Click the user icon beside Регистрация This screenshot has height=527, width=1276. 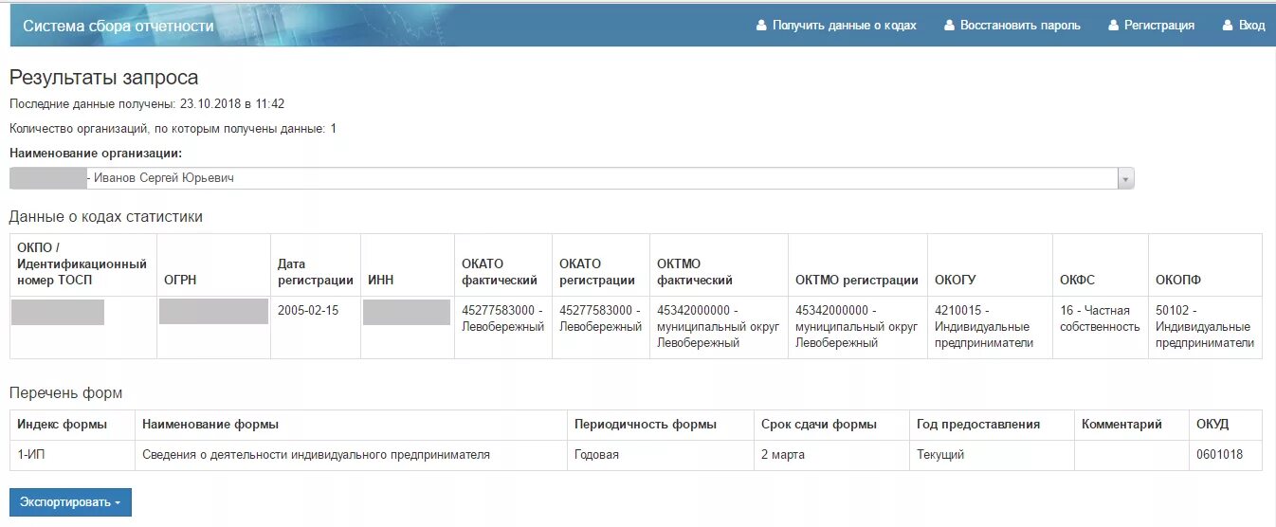tap(1114, 26)
